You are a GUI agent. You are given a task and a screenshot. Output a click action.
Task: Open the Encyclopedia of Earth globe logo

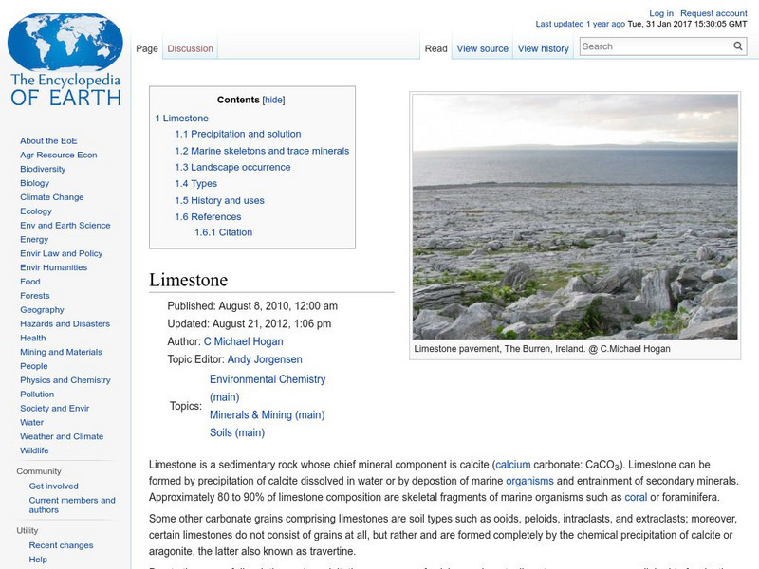tap(65, 60)
